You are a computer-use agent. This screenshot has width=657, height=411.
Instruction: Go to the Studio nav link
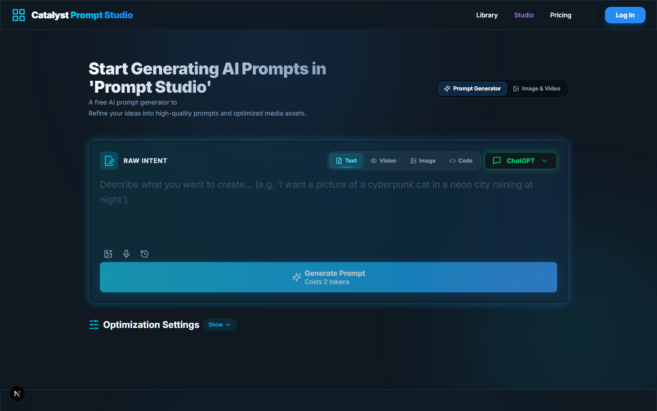click(x=524, y=15)
